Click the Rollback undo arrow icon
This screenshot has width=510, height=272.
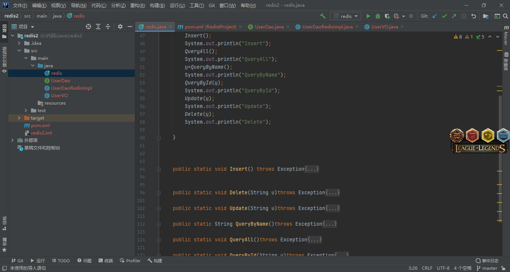click(474, 16)
